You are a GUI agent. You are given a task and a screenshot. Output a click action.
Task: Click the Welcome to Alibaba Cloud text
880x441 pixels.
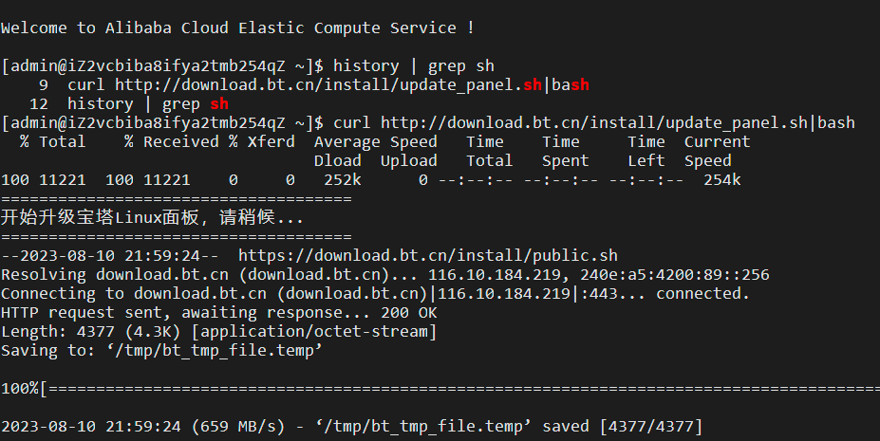coord(237,28)
